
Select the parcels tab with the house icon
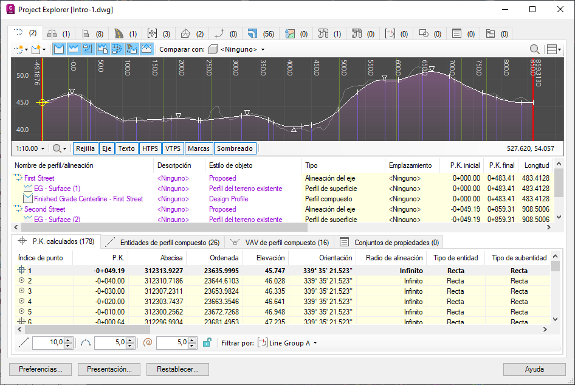point(193,33)
